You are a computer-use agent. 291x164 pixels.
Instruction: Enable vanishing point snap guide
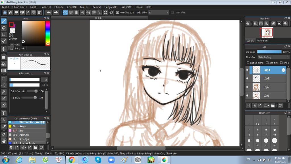[83, 13]
